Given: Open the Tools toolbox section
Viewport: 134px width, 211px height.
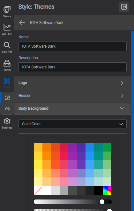Looking at the screenshot, I should click(x=7, y=66).
